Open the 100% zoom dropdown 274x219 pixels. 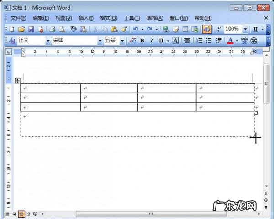[x=245, y=29]
